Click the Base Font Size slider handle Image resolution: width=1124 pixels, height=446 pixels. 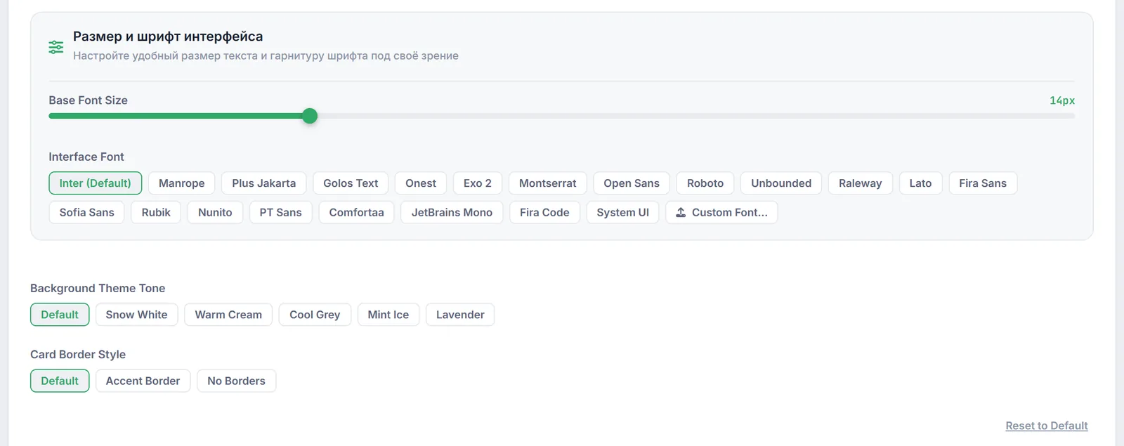coord(310,116)
